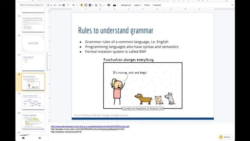Open the Layout dropdown
This screenshot has height=141, width=250.
(x=137, y=5)
